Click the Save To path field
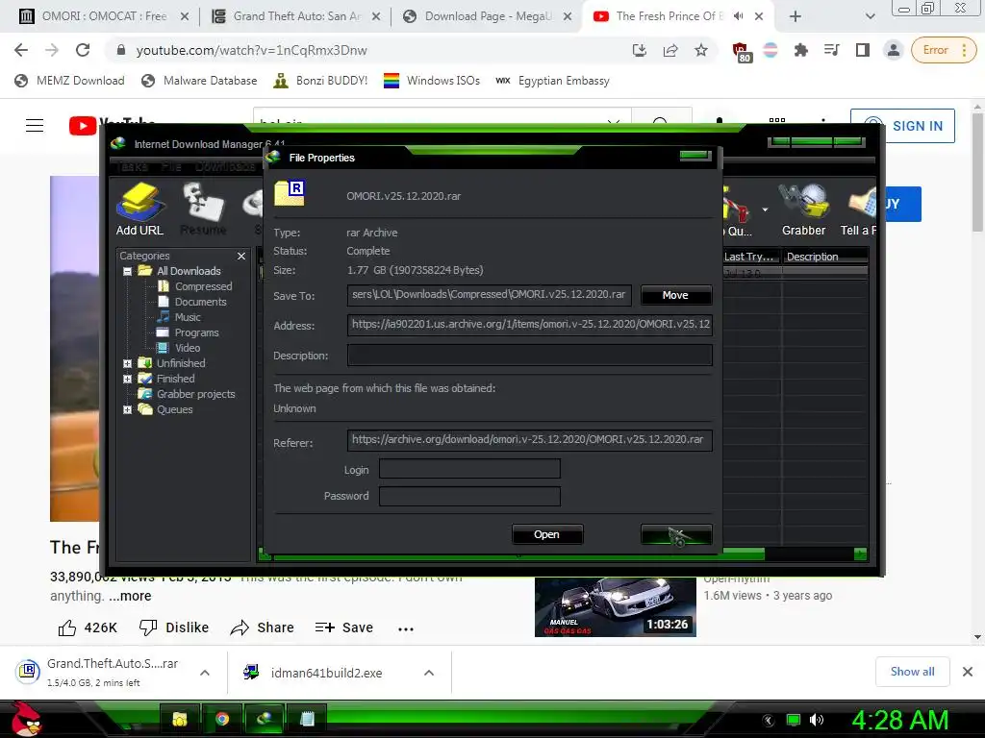Screen dimensions: 985x738 (489, 294)
